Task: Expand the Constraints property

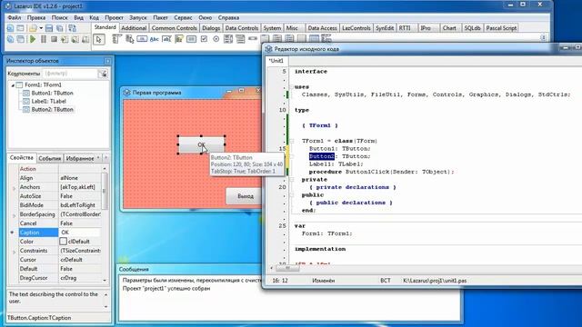Action: pos(15,252)
